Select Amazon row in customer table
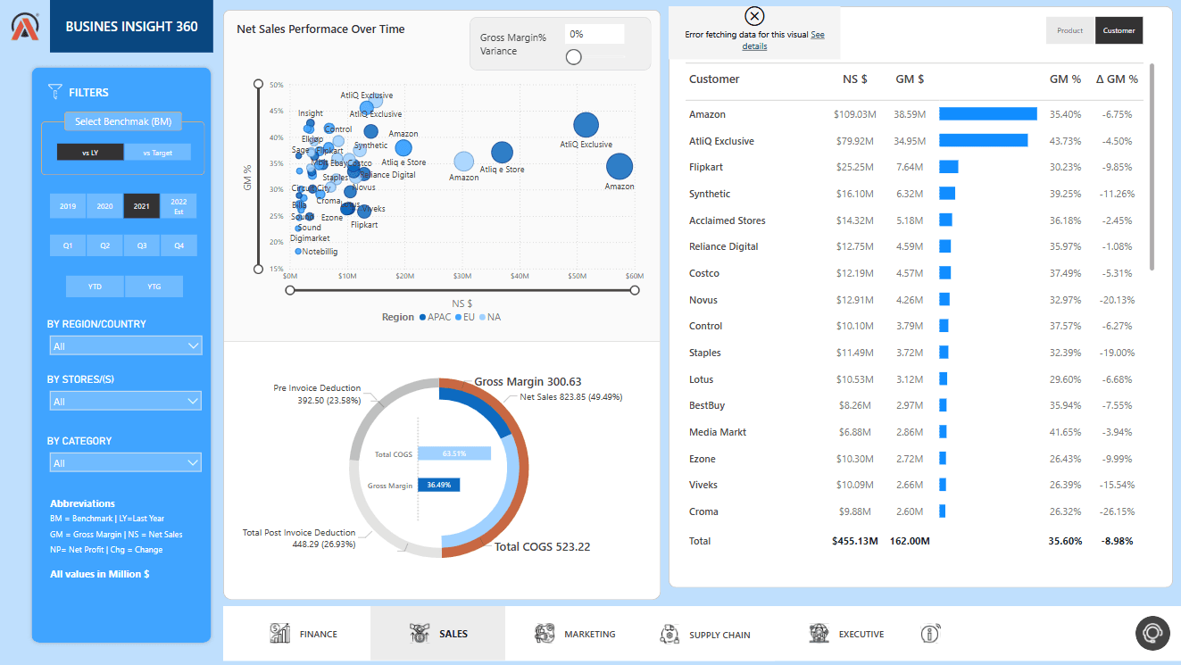The width and height of the screenshot is (1181, 665). tap(914, 114)
